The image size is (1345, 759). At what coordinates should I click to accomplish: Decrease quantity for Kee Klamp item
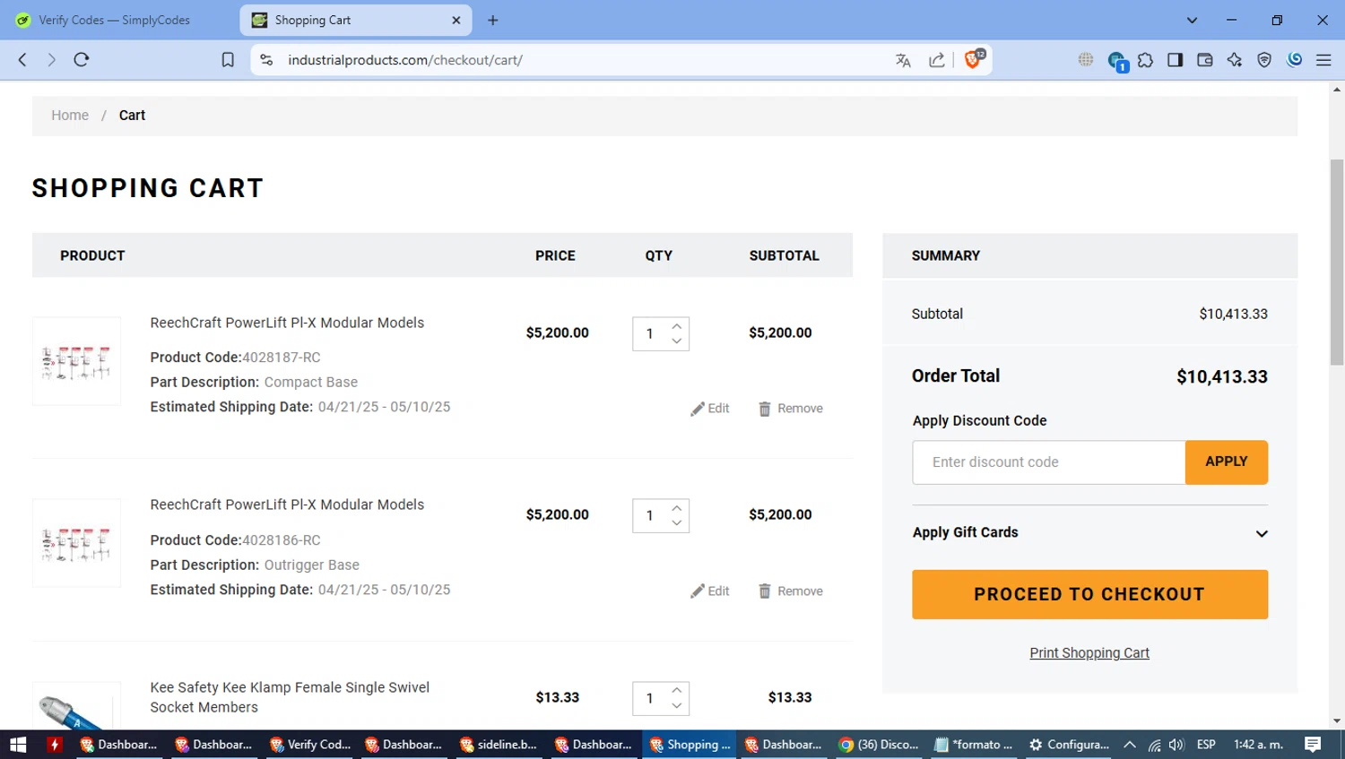coord(677,706)
